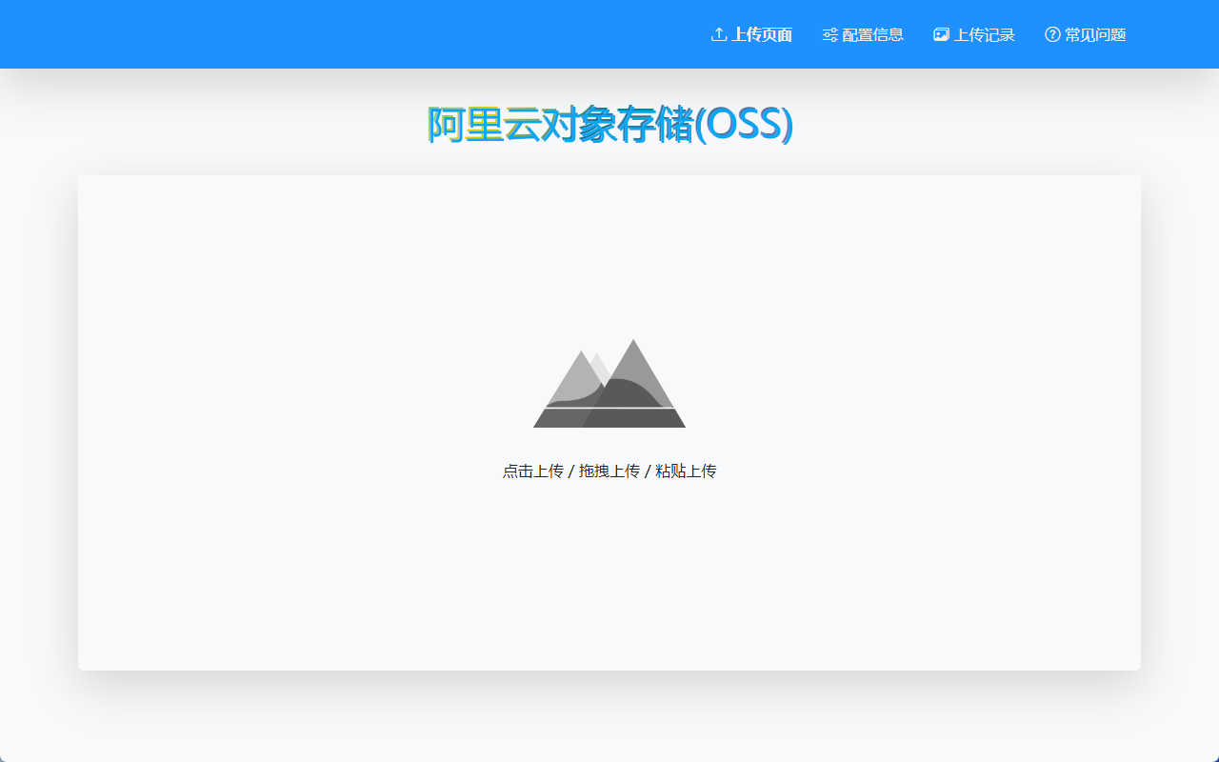1219x762 pixels.
Task: Click the gray mountain placeholder image icon
Action: coord(609,383)
